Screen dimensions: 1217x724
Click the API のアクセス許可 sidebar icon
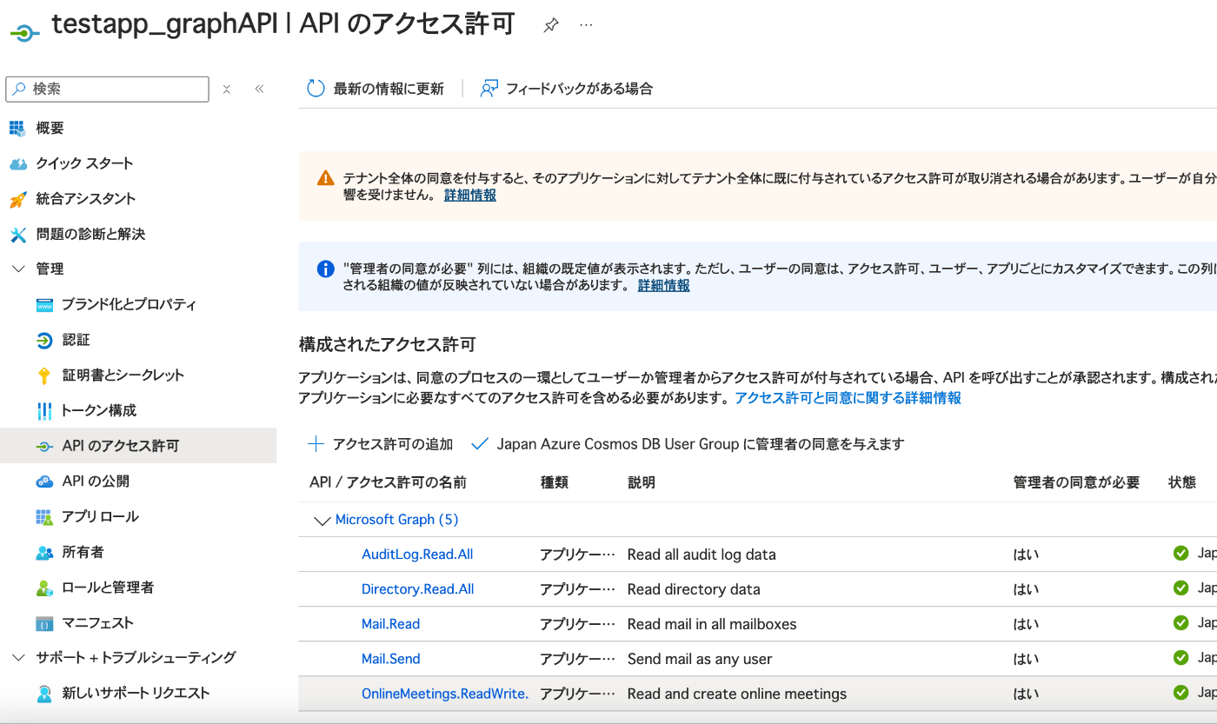pos(44,446)
